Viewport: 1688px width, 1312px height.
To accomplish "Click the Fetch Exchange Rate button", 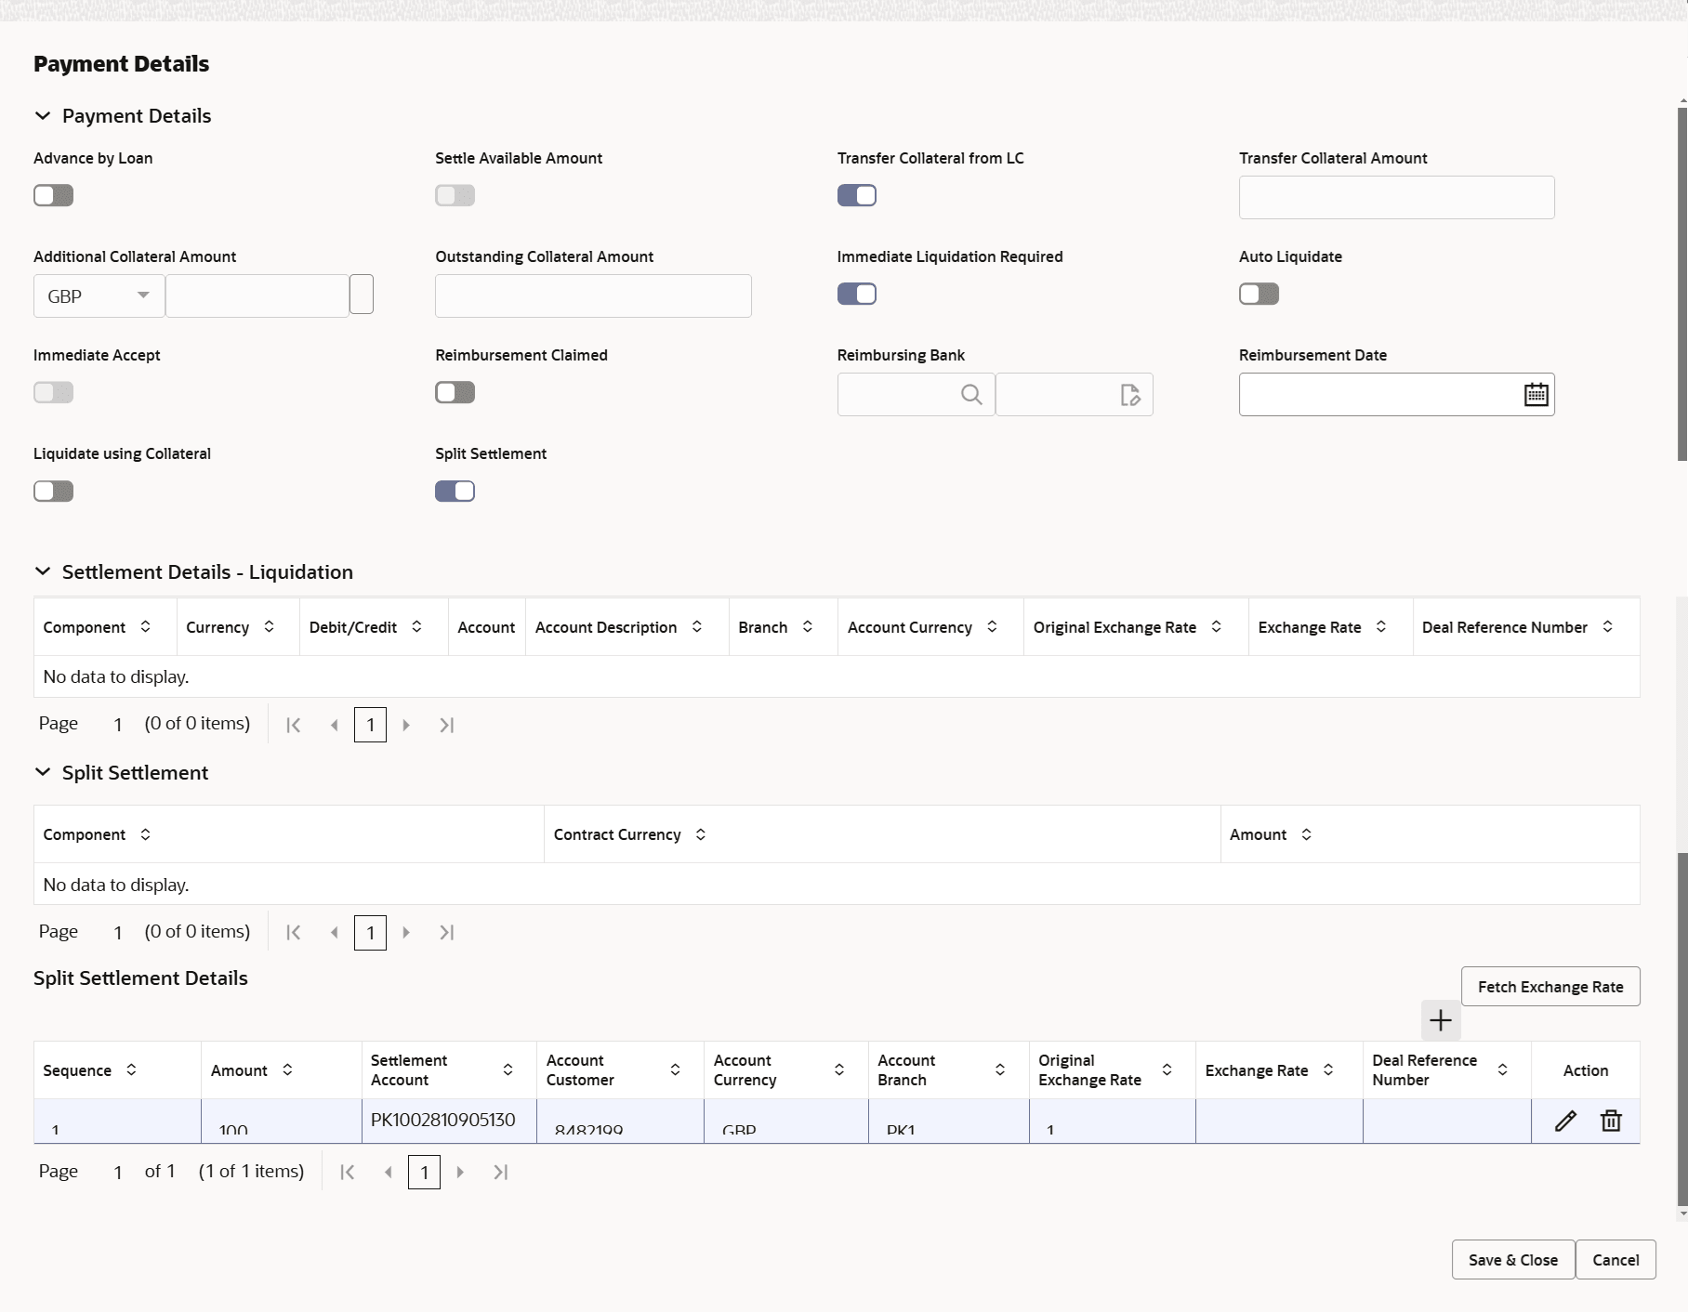I will point(1550,986).
